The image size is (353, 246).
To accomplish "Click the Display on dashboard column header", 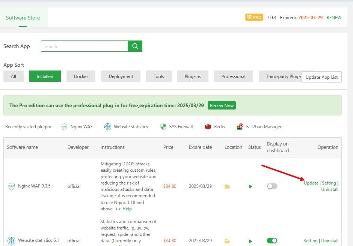I will coord(278,147).
